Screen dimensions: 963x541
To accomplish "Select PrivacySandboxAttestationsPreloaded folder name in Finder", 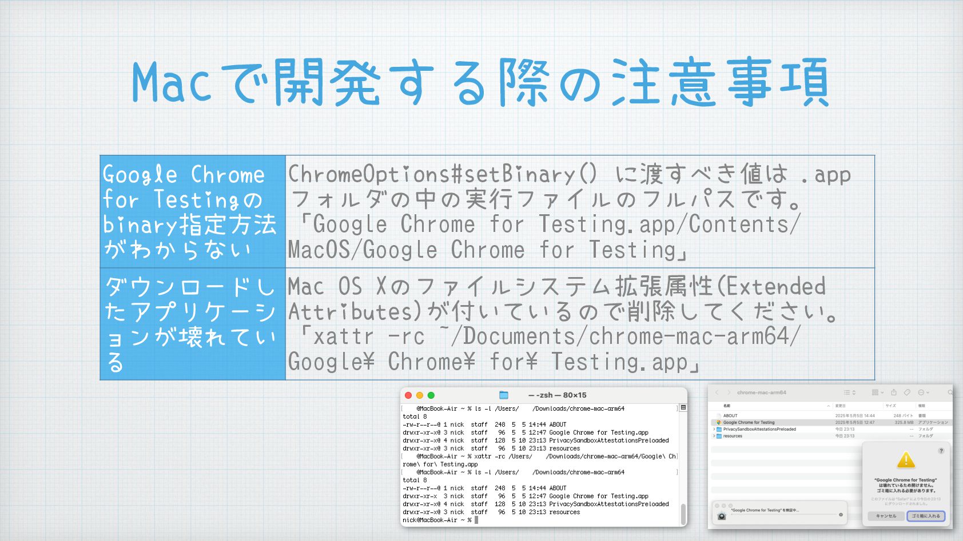I will pos(759,429).
